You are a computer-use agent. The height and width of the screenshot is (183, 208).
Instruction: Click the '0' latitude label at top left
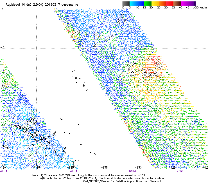pos(2,9)
